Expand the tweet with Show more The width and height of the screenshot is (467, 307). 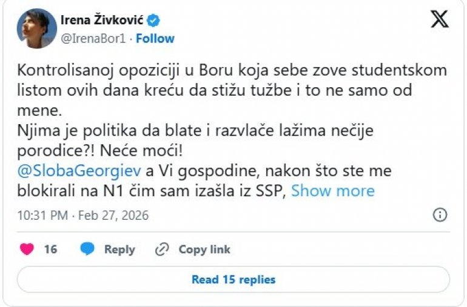[333, 191]
